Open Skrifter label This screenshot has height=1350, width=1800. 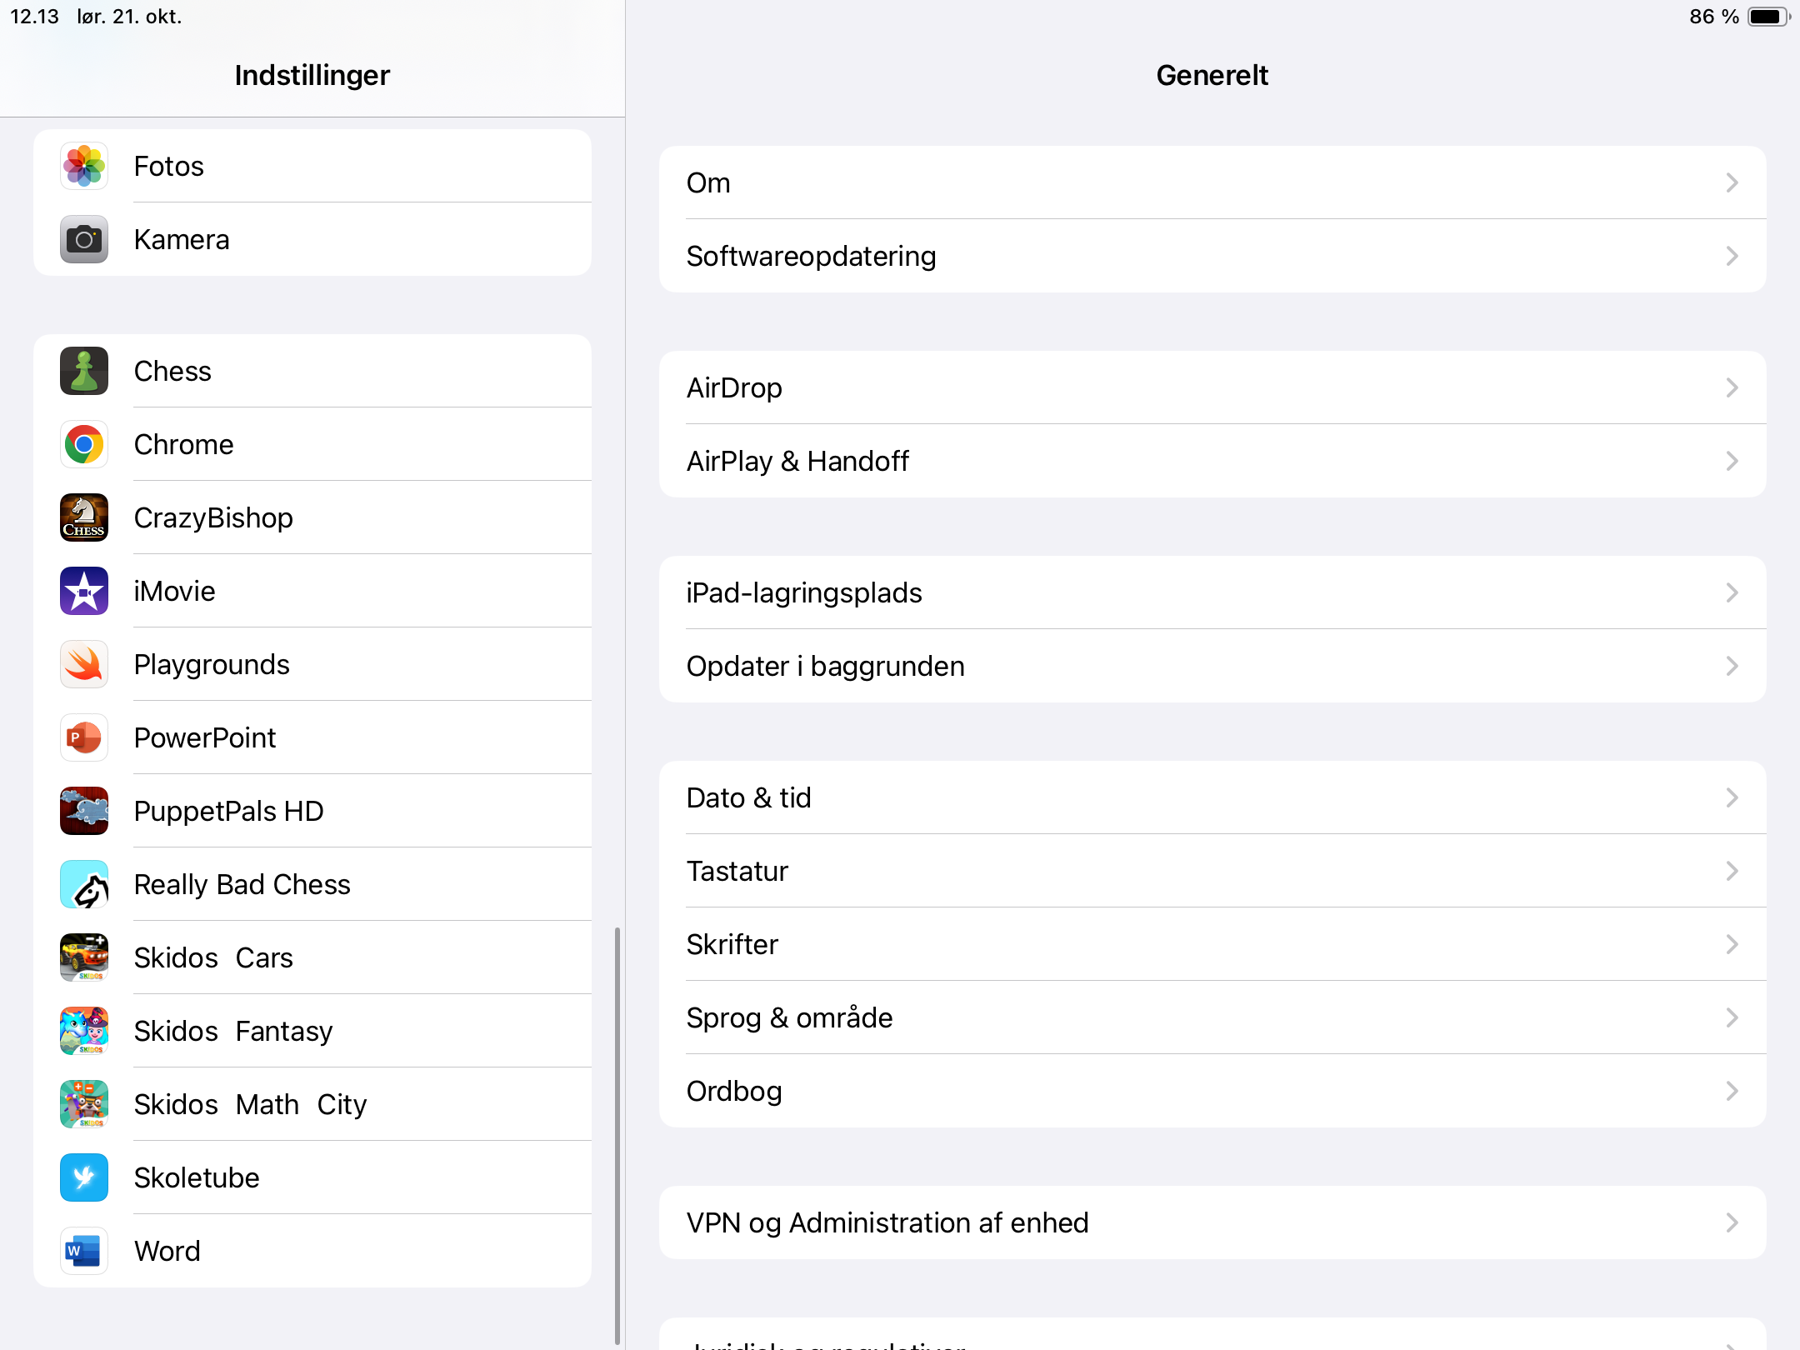(x=732, y=944)
